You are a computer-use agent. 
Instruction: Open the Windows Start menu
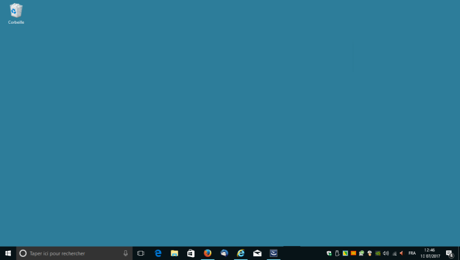coord(8,253)
